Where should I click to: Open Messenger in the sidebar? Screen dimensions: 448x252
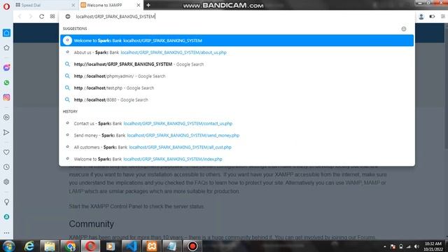tap(6, 67)
